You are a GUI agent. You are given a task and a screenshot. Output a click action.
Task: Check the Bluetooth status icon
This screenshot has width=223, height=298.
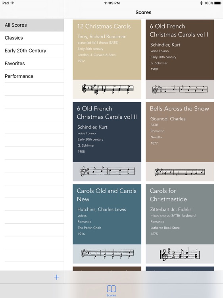click(201, 3)
